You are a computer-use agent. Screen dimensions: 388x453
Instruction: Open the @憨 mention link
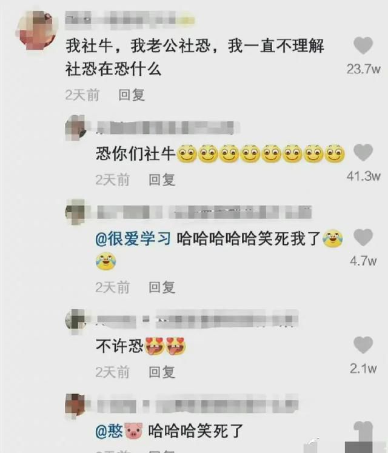click(119, 431)
